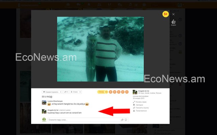Open Aragats ler ler commenter avatar
Screen dimensions: 217x135
[44, 111]
